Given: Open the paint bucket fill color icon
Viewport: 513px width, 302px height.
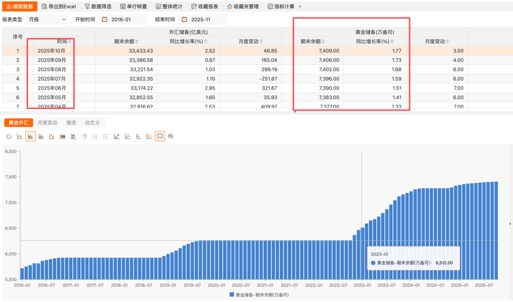Looking at the screenshot, I should (171, 137).
